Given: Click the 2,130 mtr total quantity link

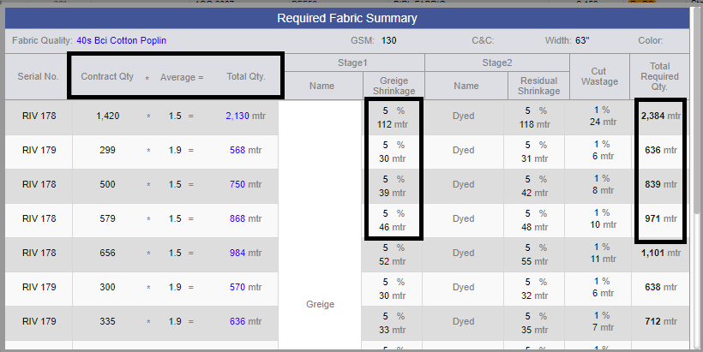Looking at the screenshot, I should [x=245, y=116].
